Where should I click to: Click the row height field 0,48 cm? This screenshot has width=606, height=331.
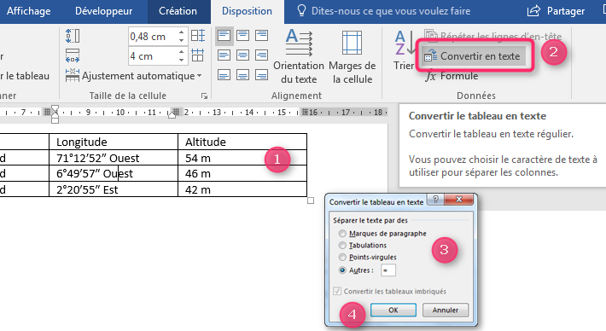coord(153,37)
